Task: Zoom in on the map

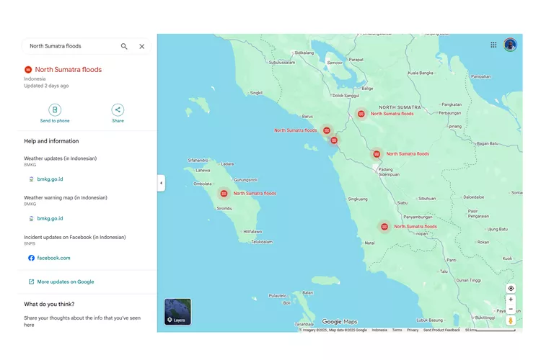Action: point(511,300)
